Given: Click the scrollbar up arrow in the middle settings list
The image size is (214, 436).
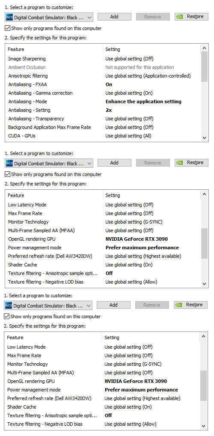Looking at the screenshot, I should [204, 194].
